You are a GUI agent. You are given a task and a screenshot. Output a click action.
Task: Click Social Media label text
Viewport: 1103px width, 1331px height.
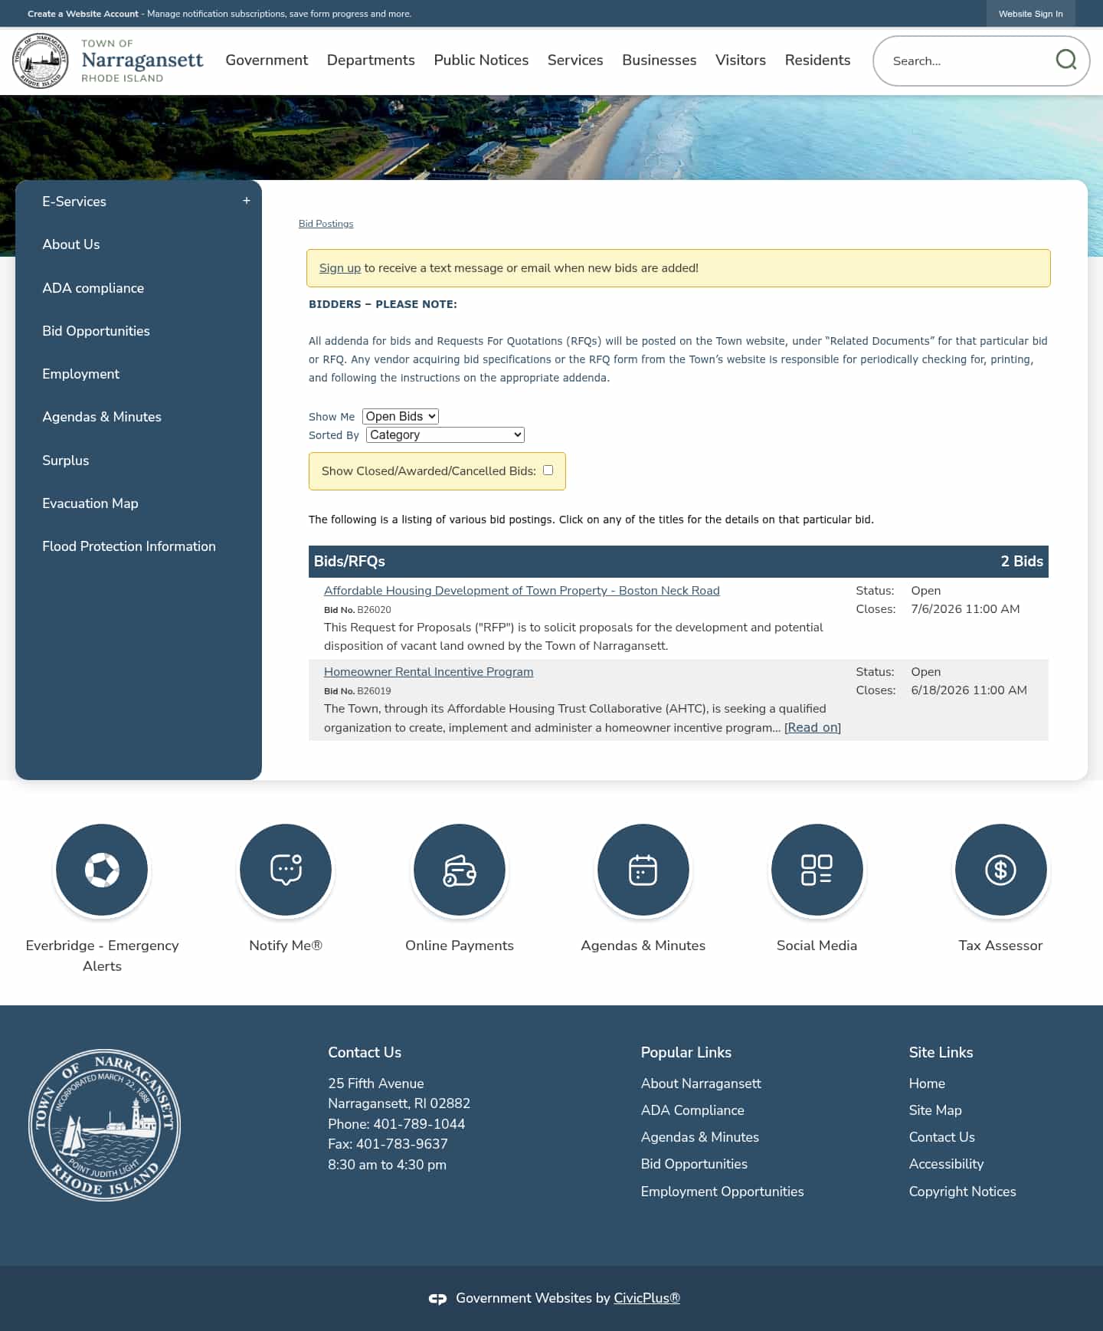coord(817,946)
